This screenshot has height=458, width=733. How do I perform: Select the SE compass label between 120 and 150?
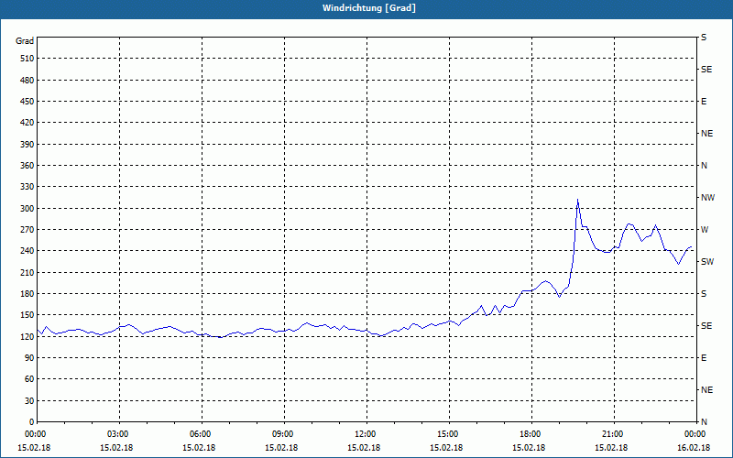click(706, 326)
